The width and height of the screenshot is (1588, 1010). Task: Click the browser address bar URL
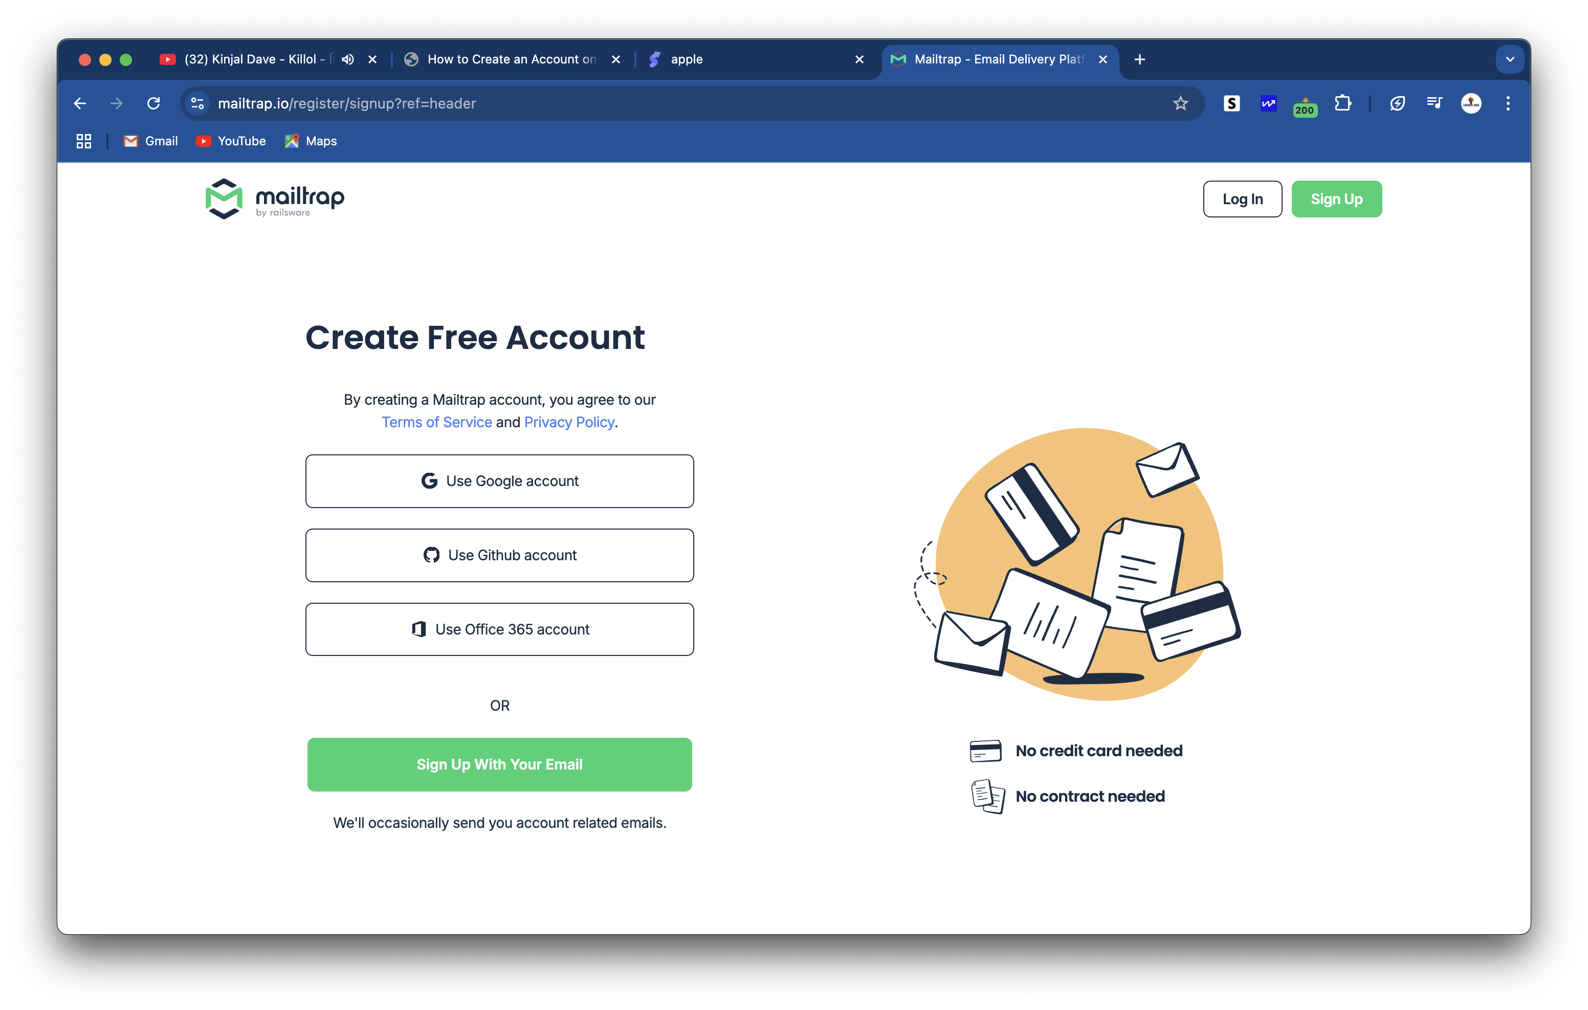pos(347,103)
